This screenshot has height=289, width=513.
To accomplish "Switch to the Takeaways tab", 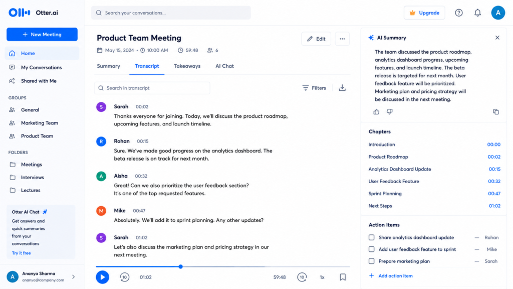I will pos(187,66).
